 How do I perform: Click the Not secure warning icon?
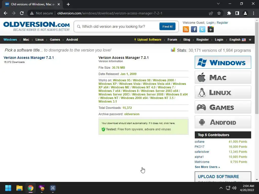(x=32, y=13)
